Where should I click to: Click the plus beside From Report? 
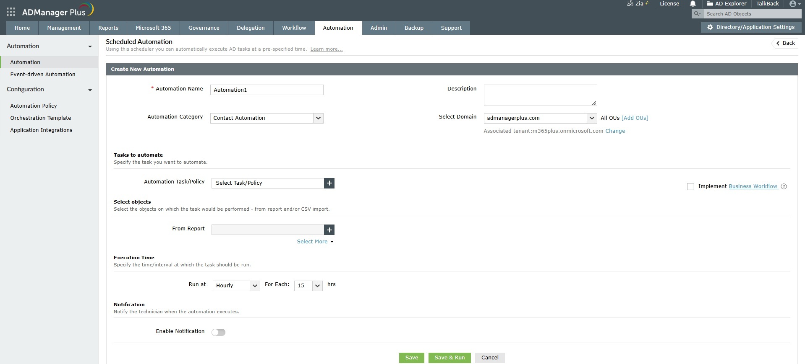point(329,230)
